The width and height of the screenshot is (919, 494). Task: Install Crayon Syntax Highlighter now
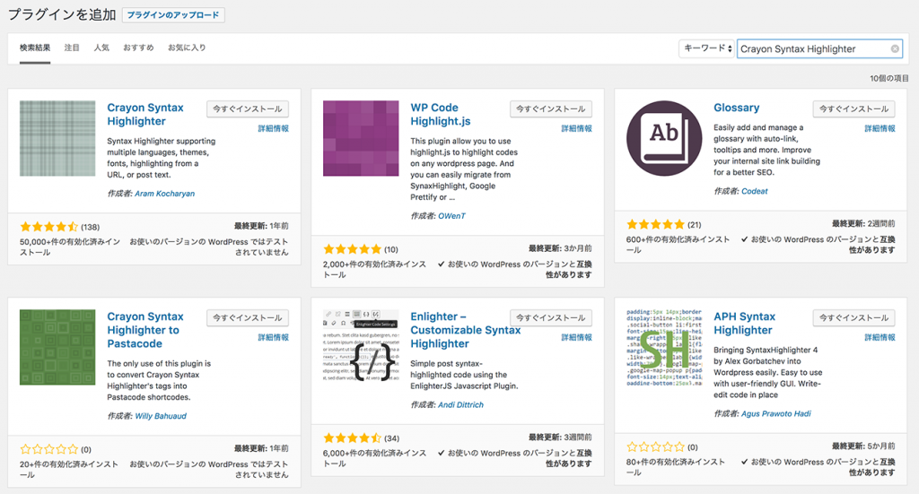point(248,108)
